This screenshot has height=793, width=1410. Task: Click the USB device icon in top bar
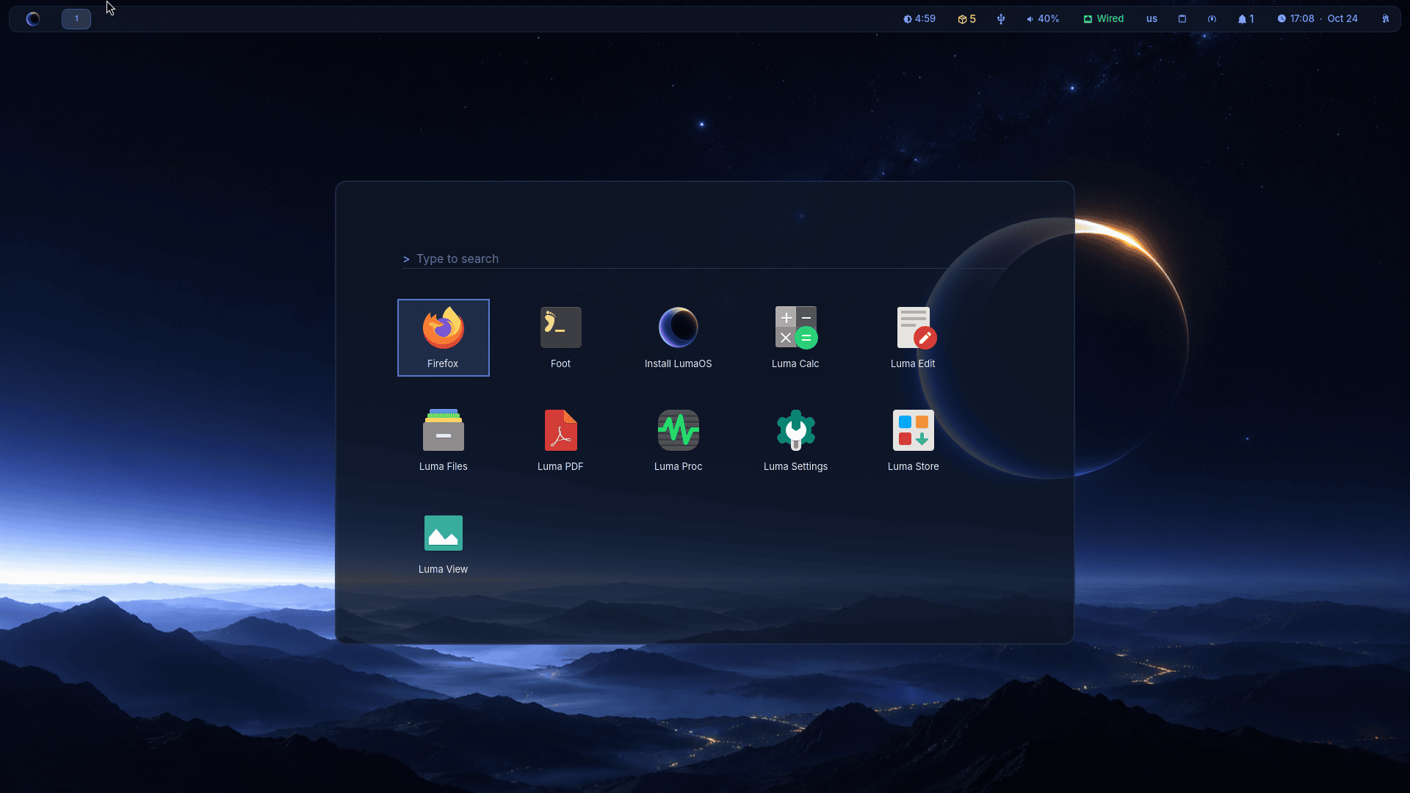(x=1001, y=19)
